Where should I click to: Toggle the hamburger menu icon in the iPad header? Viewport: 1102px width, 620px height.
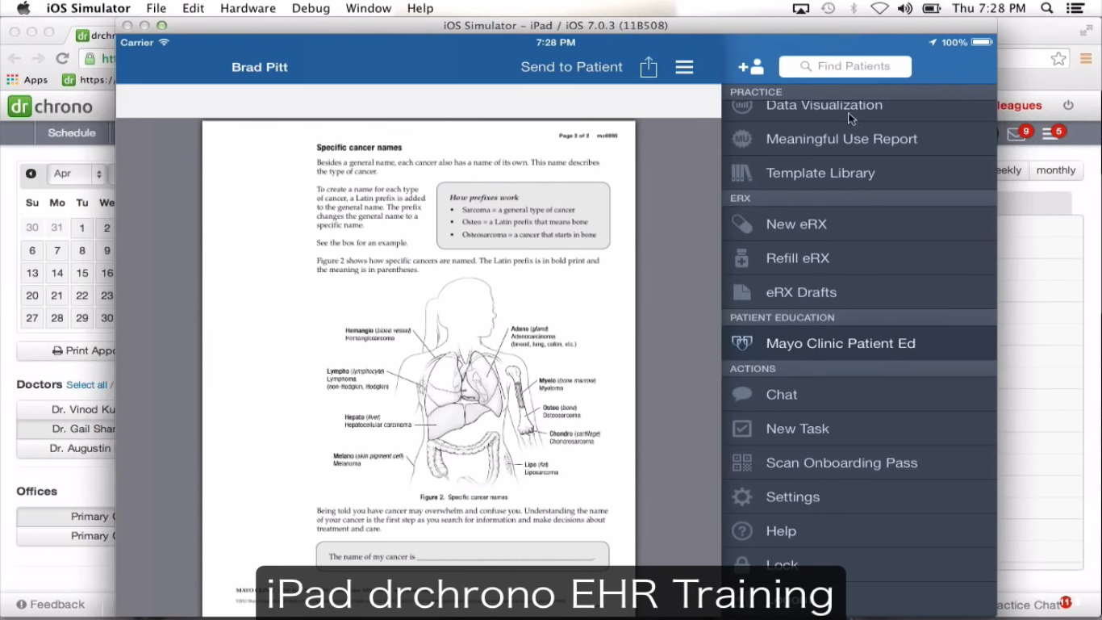684,67
